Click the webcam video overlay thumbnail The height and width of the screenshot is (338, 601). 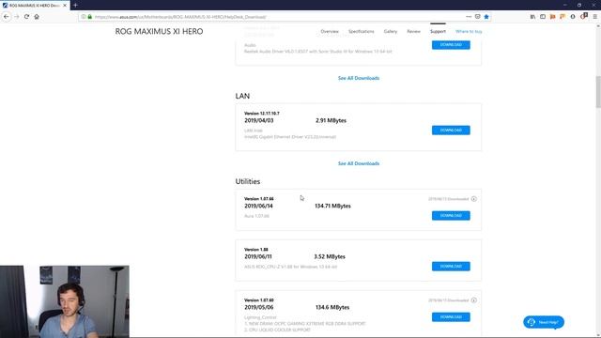point(65,301)
